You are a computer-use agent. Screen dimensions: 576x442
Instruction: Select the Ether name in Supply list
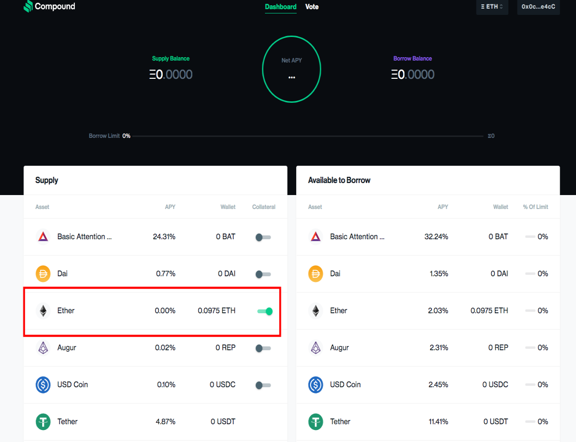(x=66, y=310)
